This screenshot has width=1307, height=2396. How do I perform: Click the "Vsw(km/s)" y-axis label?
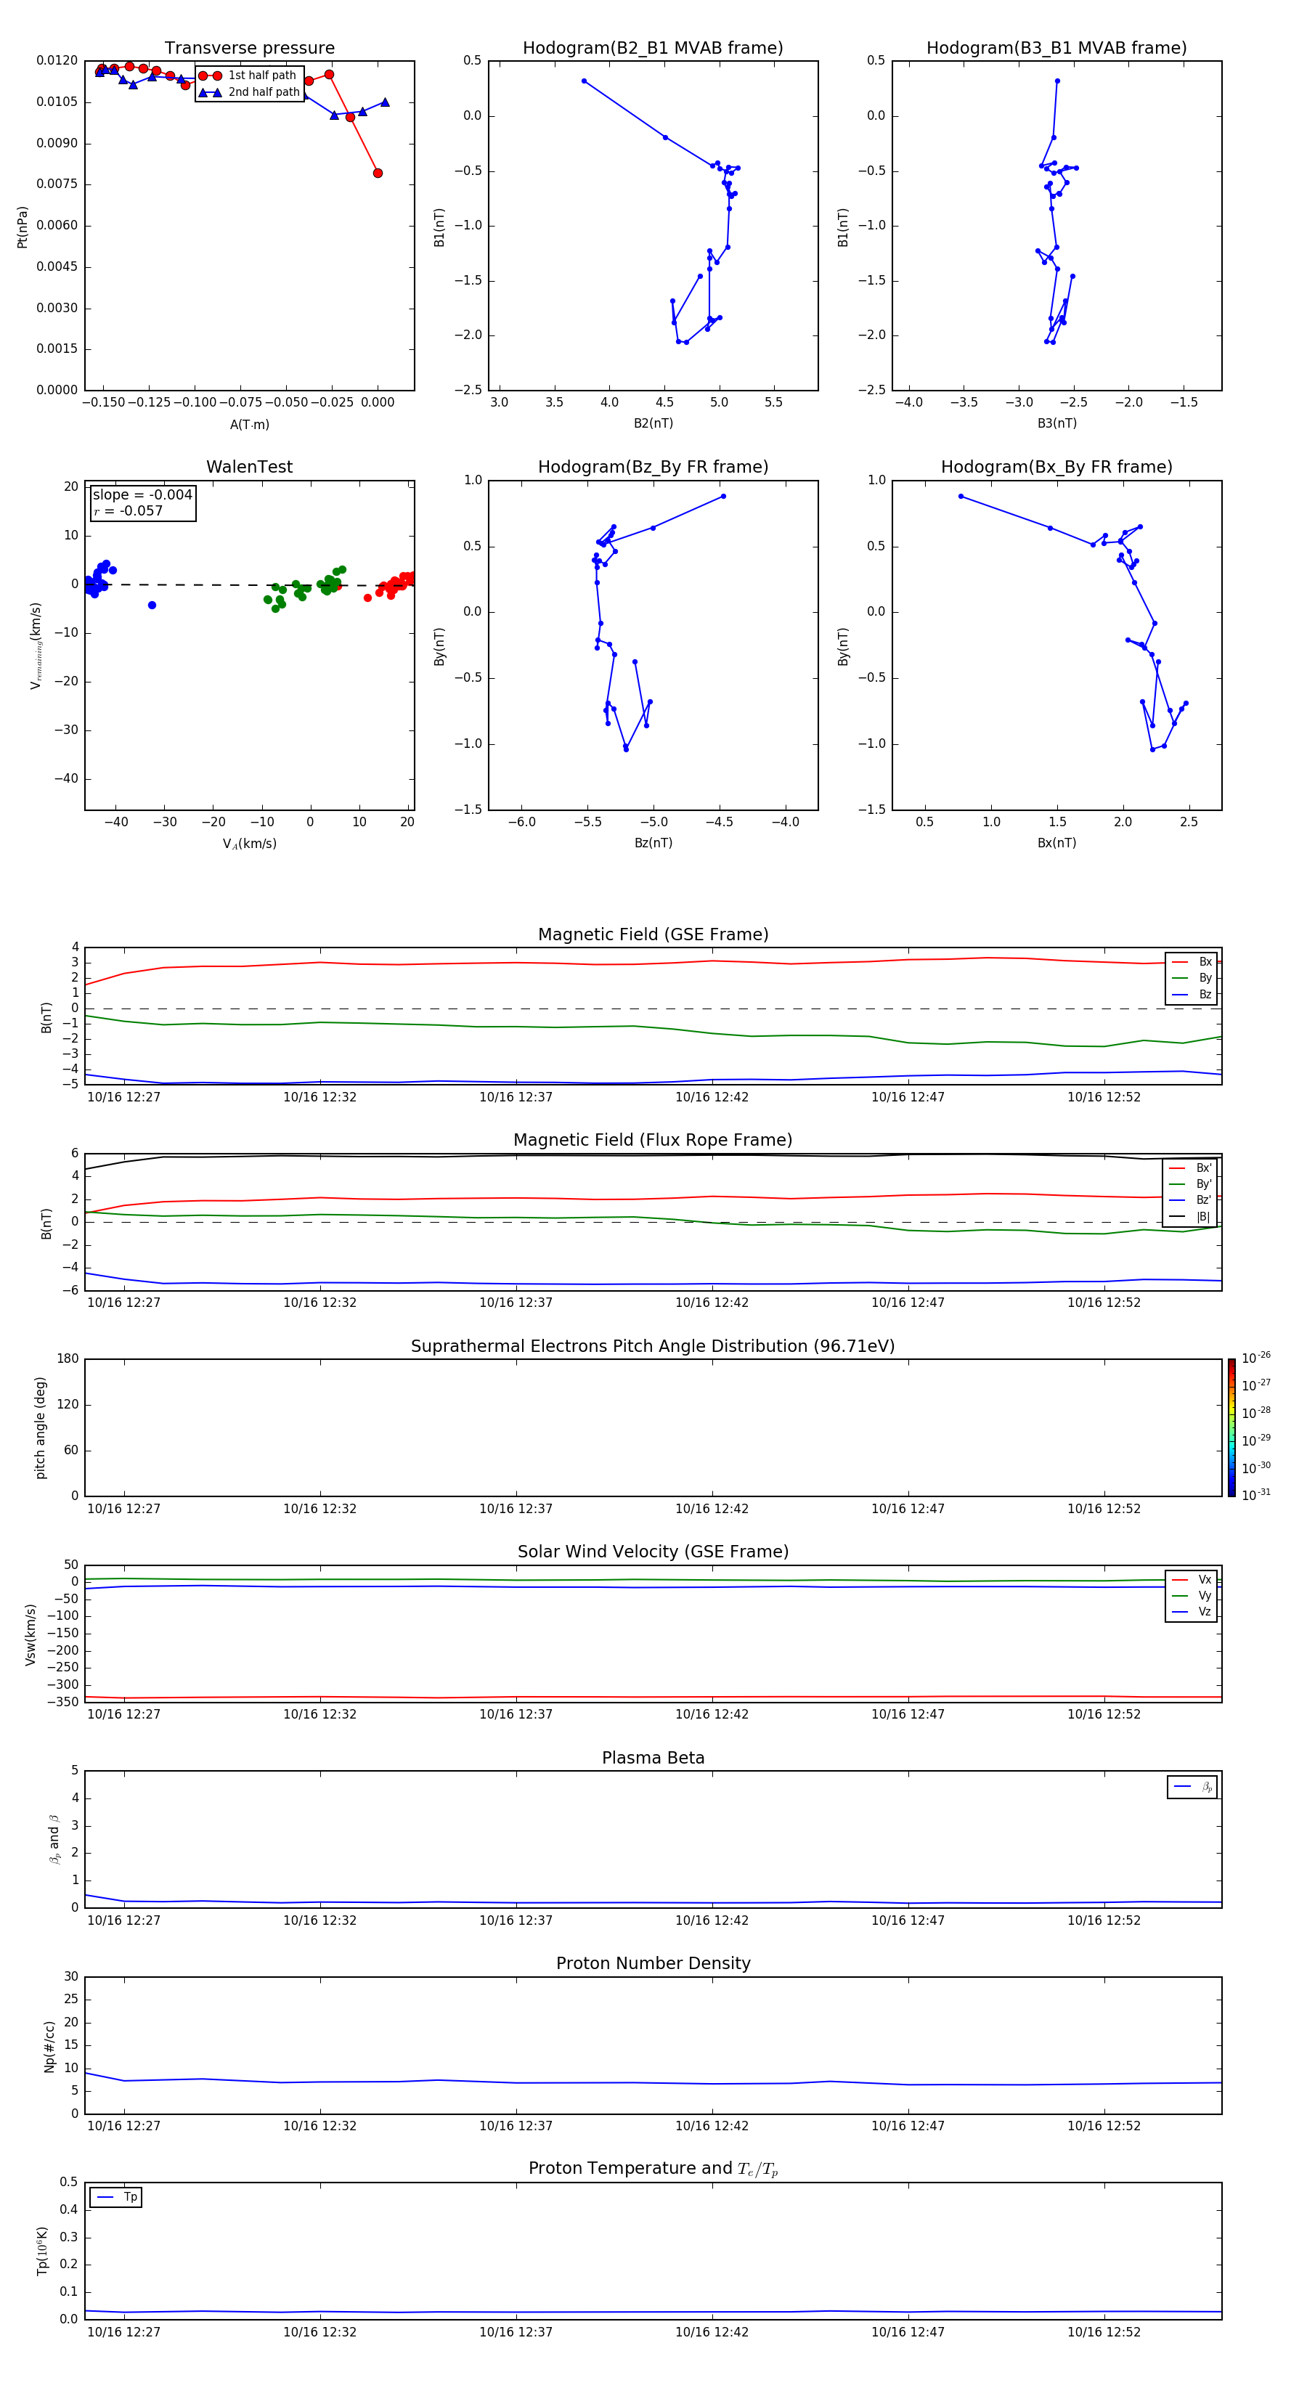tap(30, 1634)
